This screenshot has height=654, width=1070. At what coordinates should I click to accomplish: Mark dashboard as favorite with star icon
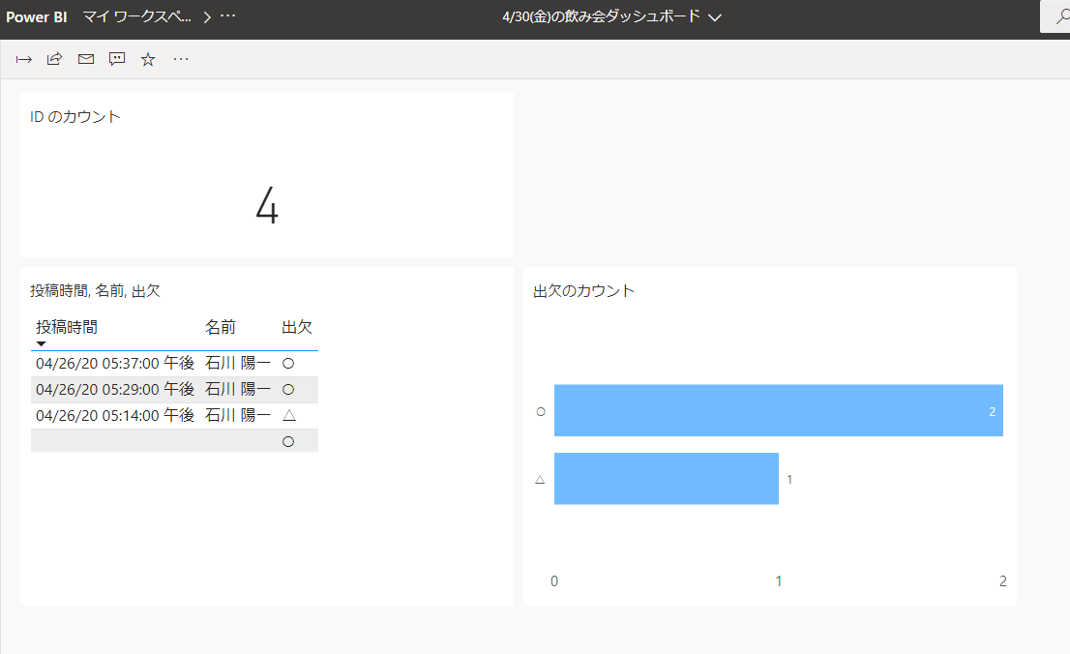click(x=148, y=59)
